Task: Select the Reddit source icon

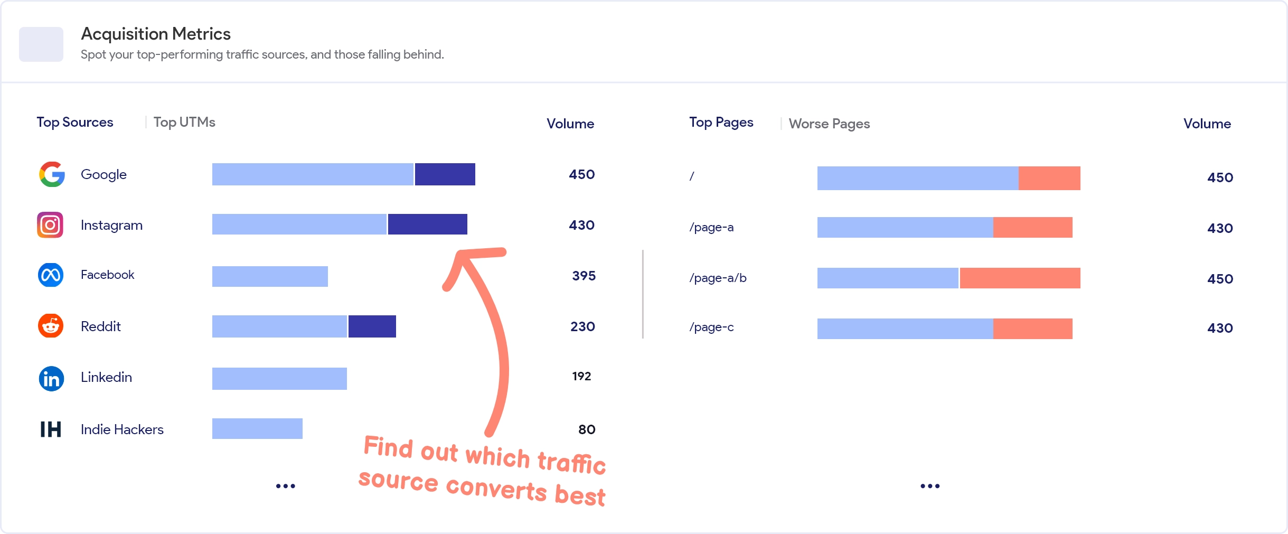Action: pyautogui.click(x=51, y=326)
